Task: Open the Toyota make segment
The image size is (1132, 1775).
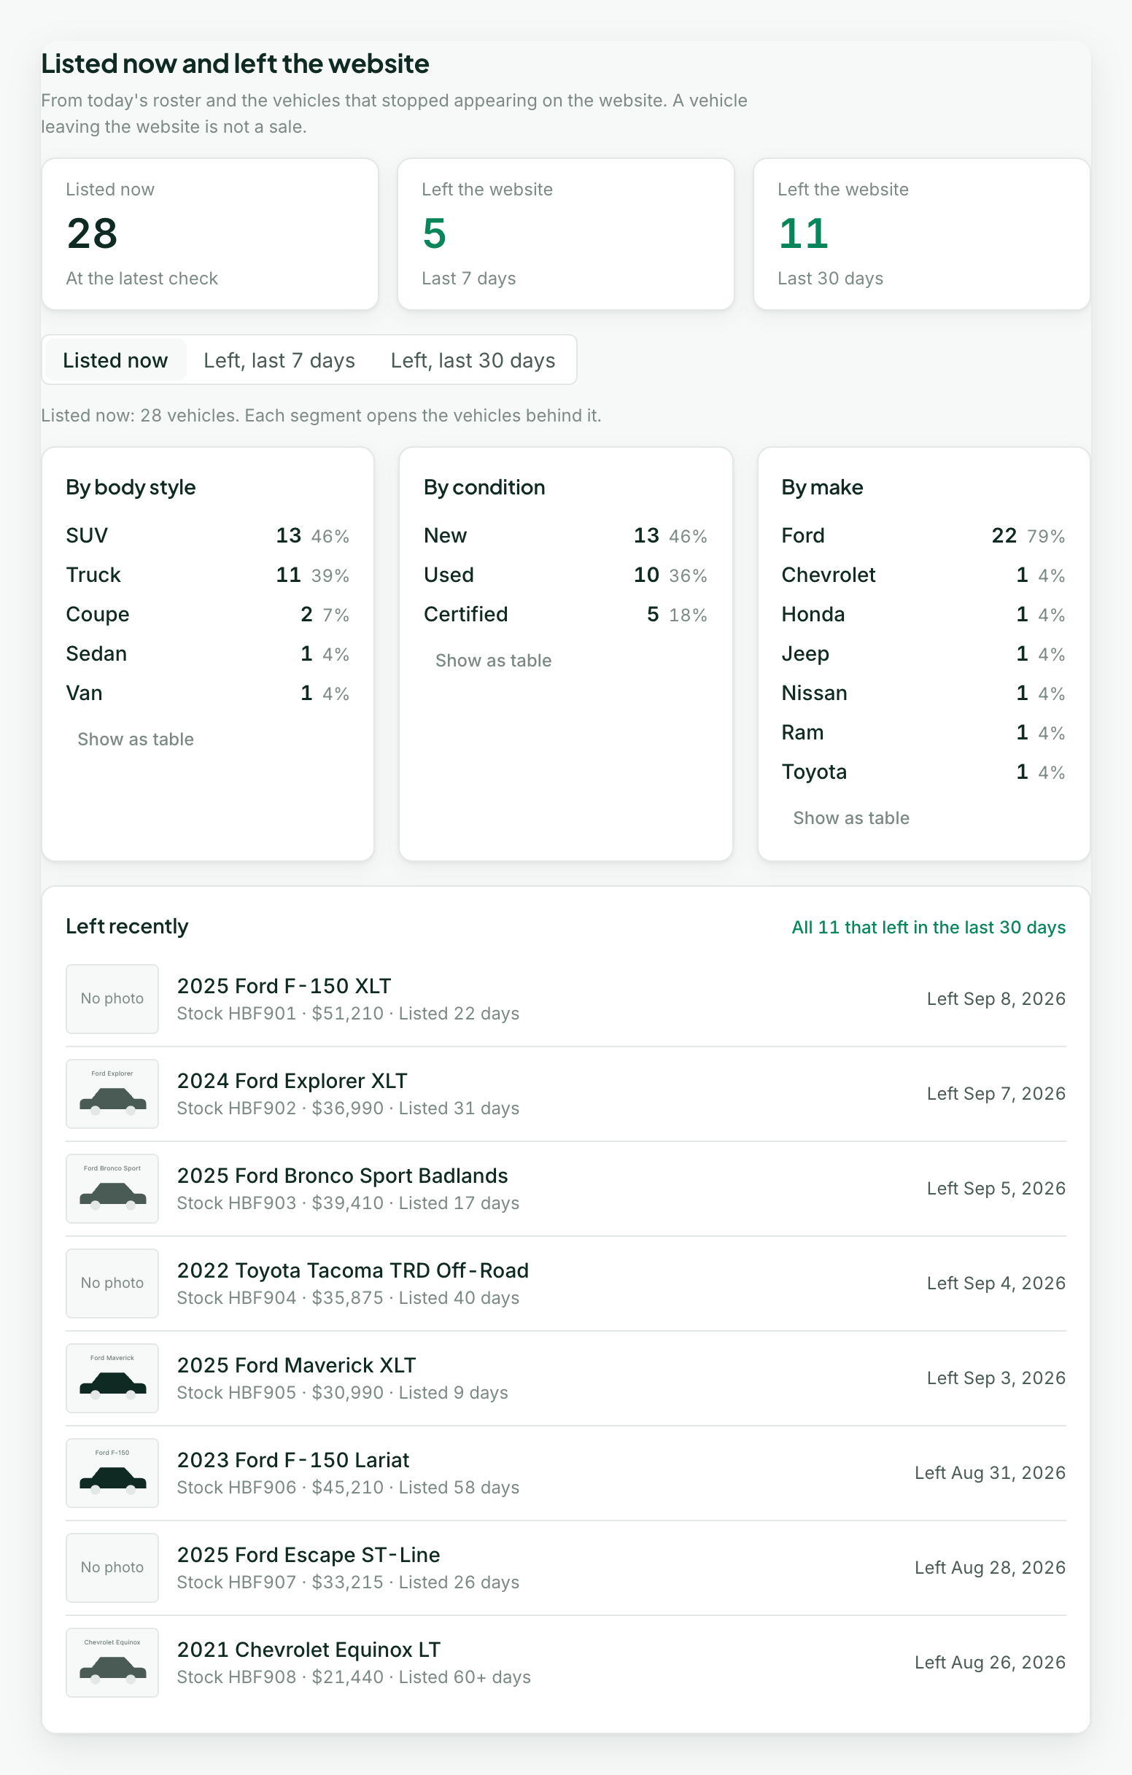Action: coord(923,772)
